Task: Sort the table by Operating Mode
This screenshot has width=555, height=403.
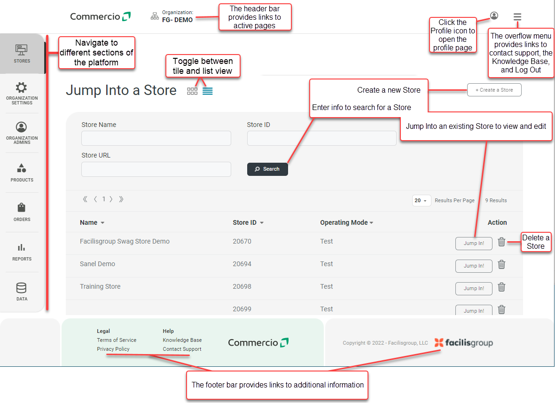Action: click(346, 222)
